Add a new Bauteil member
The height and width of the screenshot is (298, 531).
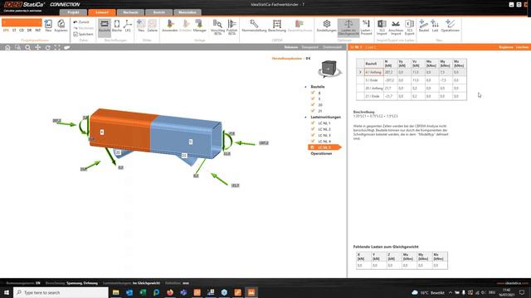(424, 26)
